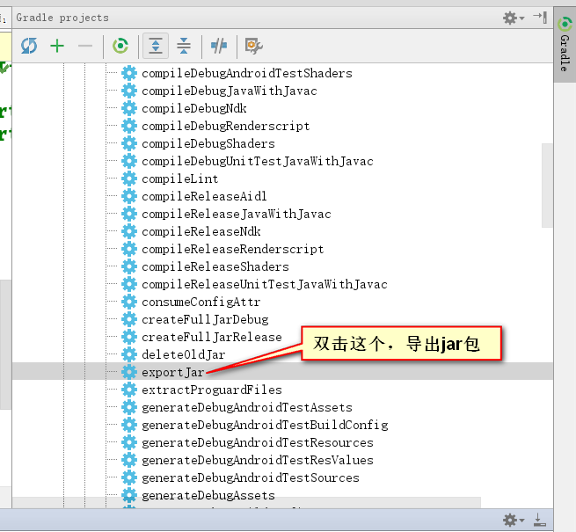
Task: Select generateDebugAndroidTestAssets task
Action: [x=247, y=407]
